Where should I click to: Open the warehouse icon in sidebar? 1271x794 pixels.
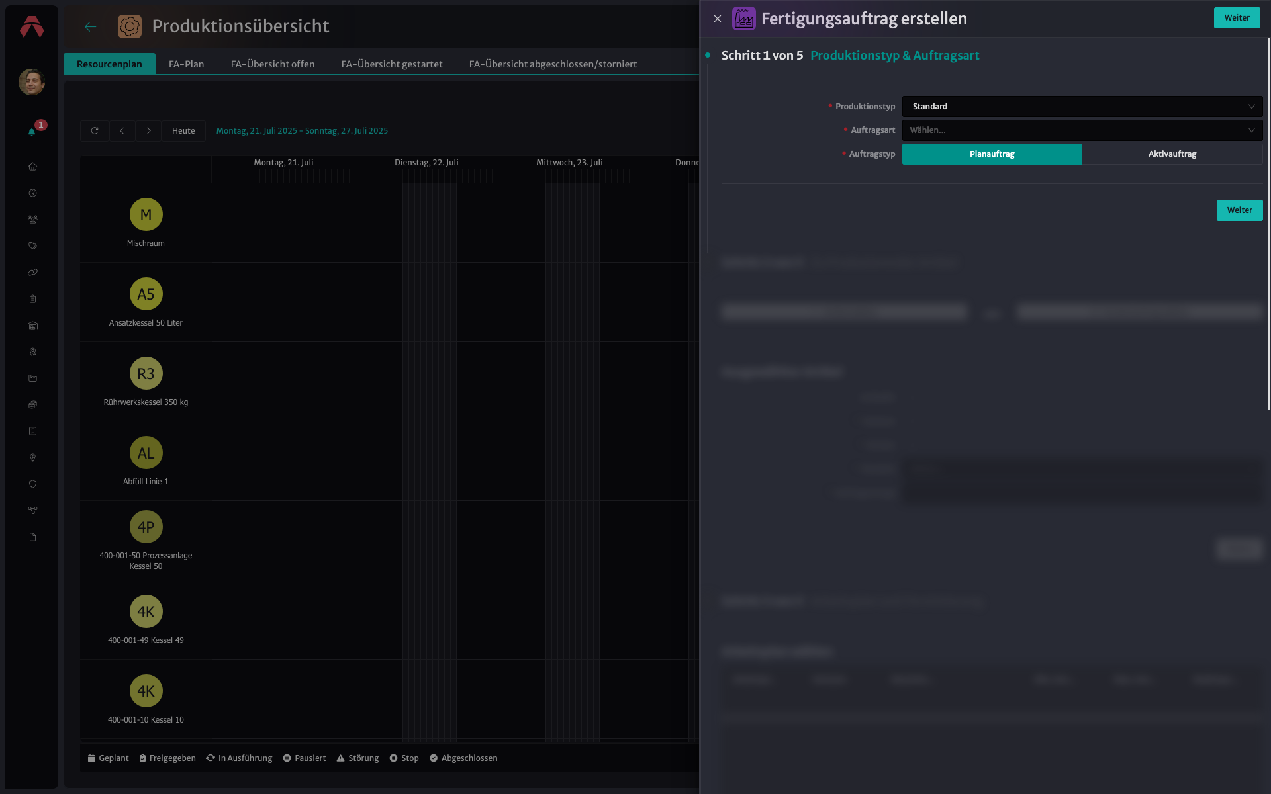(32, 326)
